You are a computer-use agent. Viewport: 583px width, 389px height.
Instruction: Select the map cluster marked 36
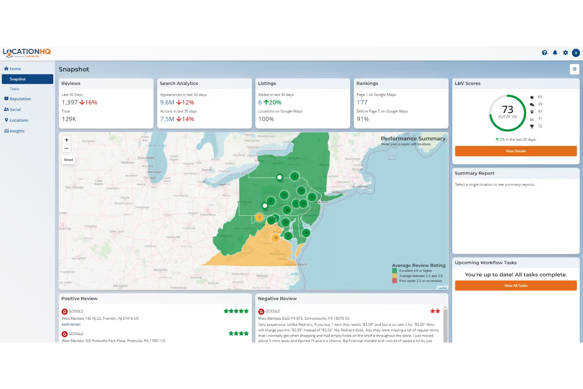pos(287,210)
